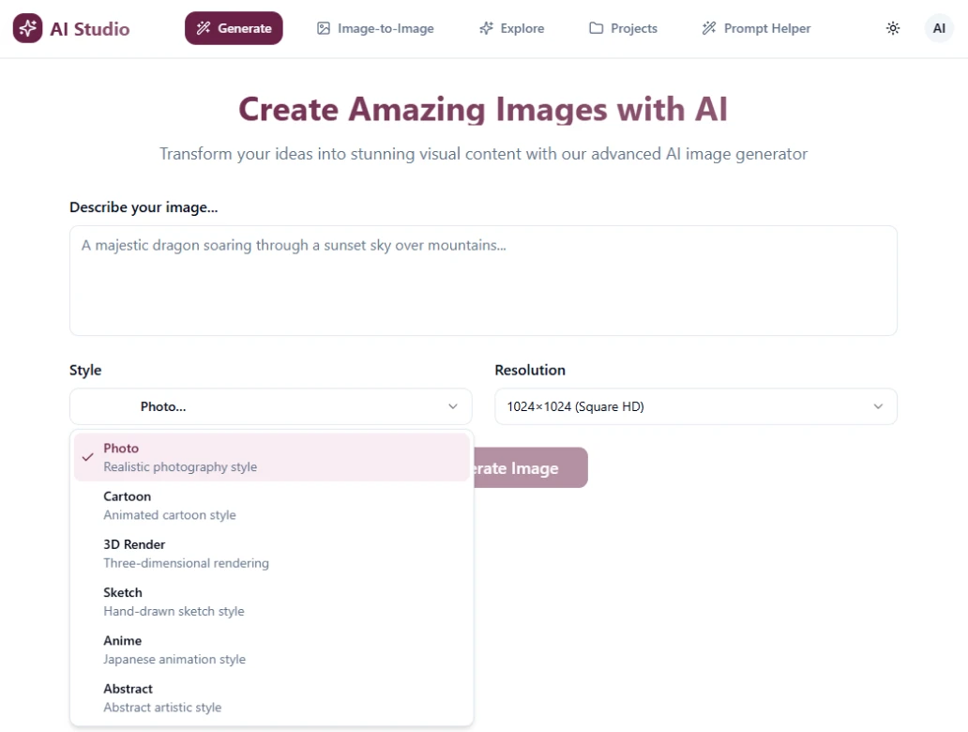Keep Photo style selected via its checkmark
This screenshot has width=968, height=732.
point(87,457)
